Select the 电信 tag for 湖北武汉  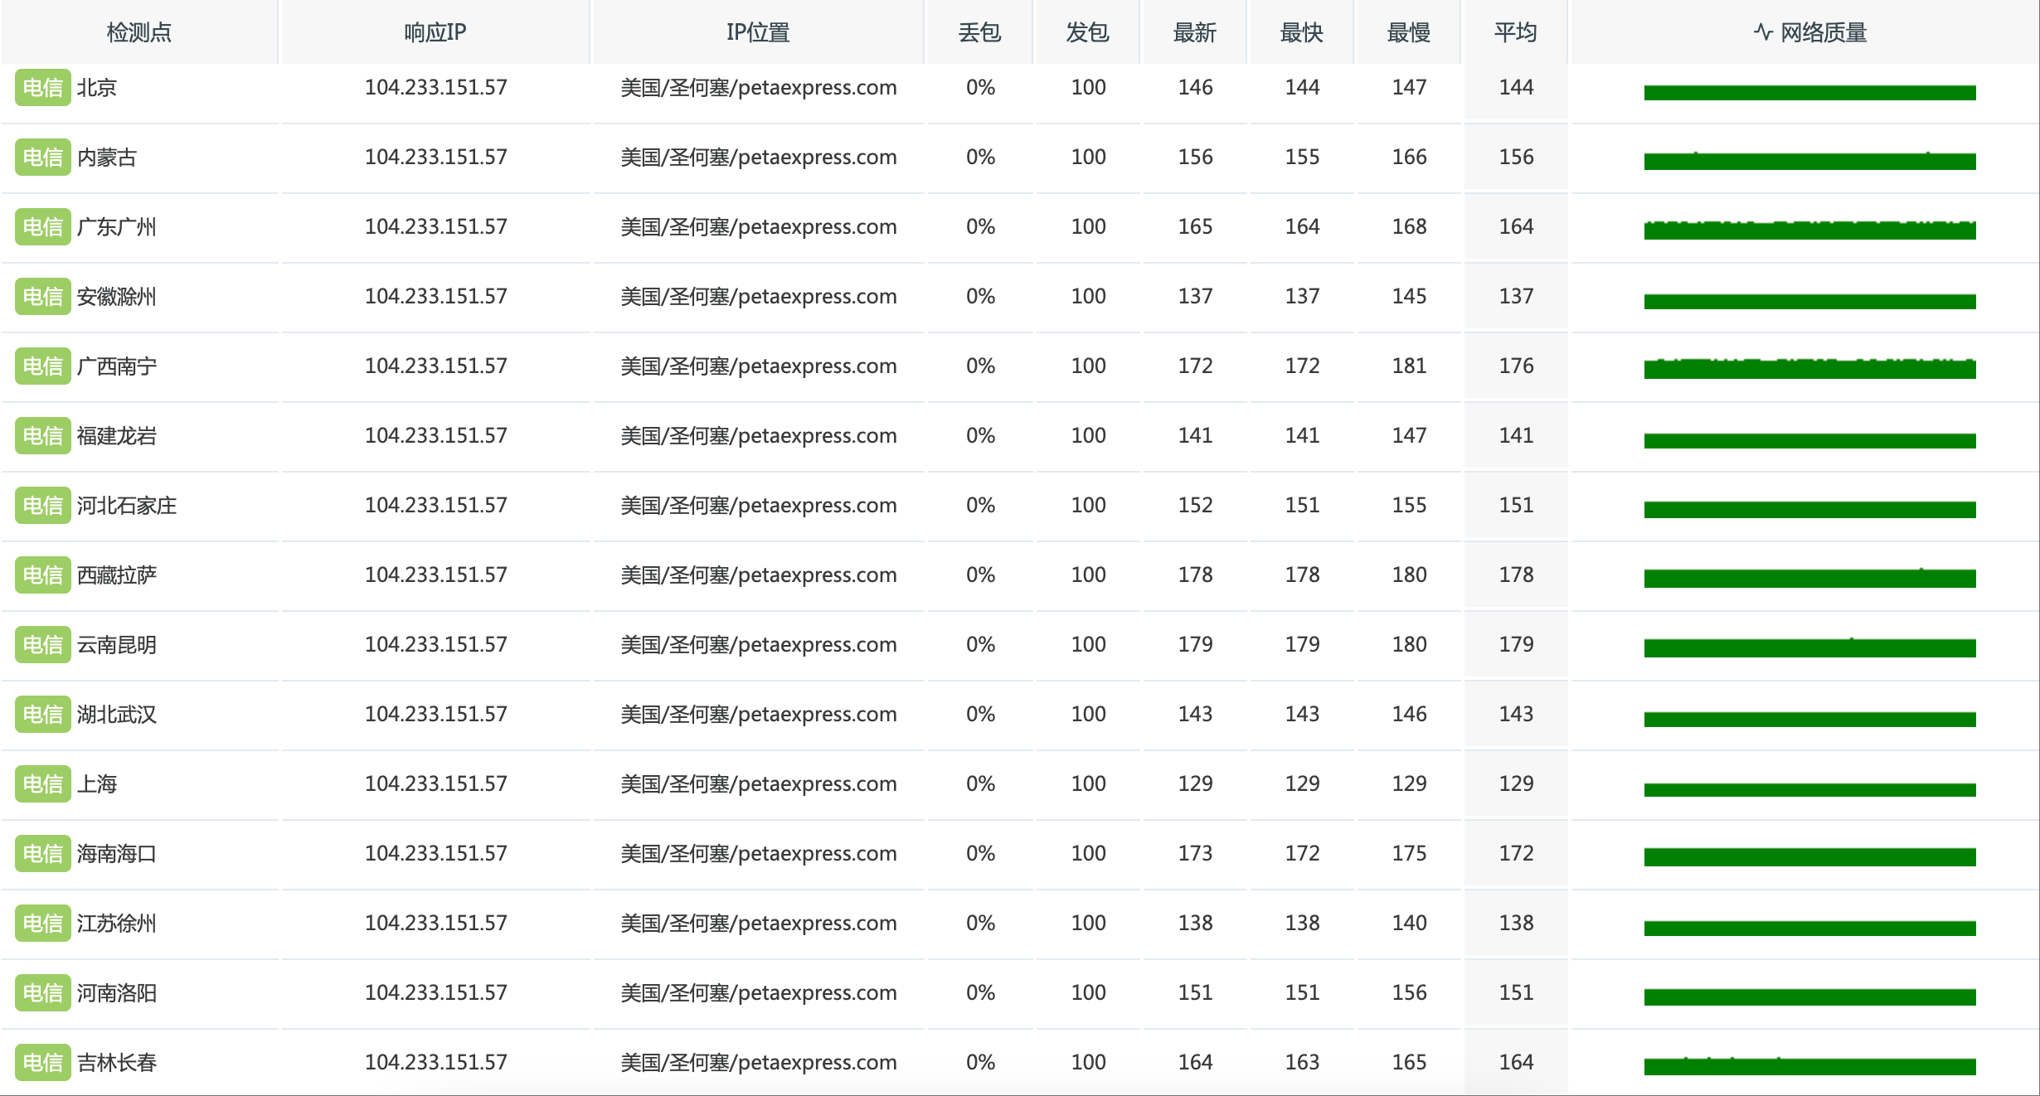click(42, 715)
